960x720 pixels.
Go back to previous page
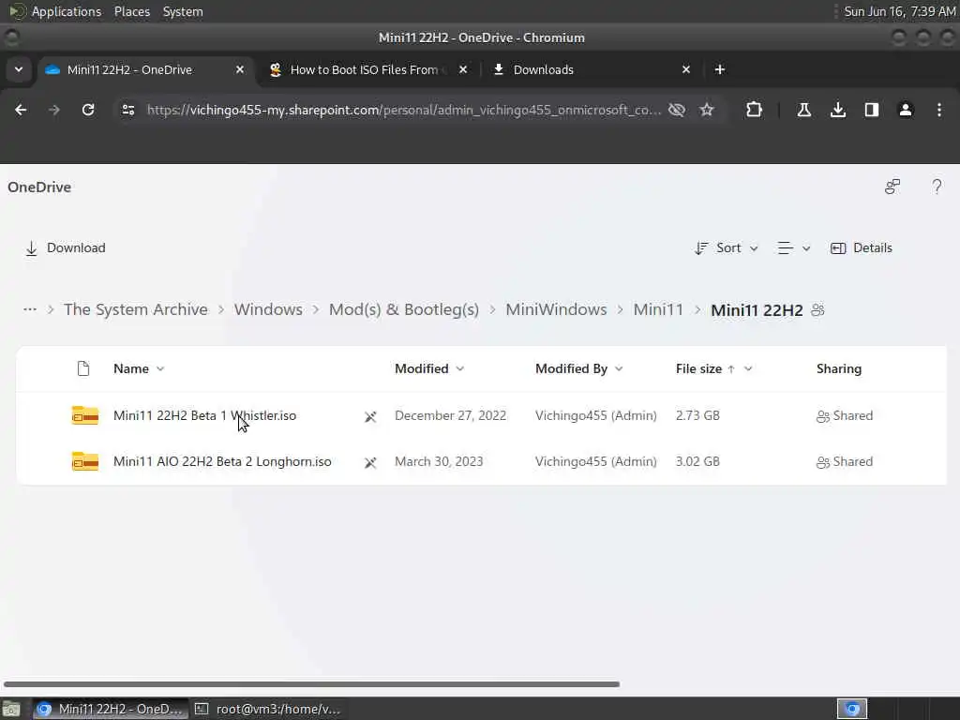click(21, 110)
